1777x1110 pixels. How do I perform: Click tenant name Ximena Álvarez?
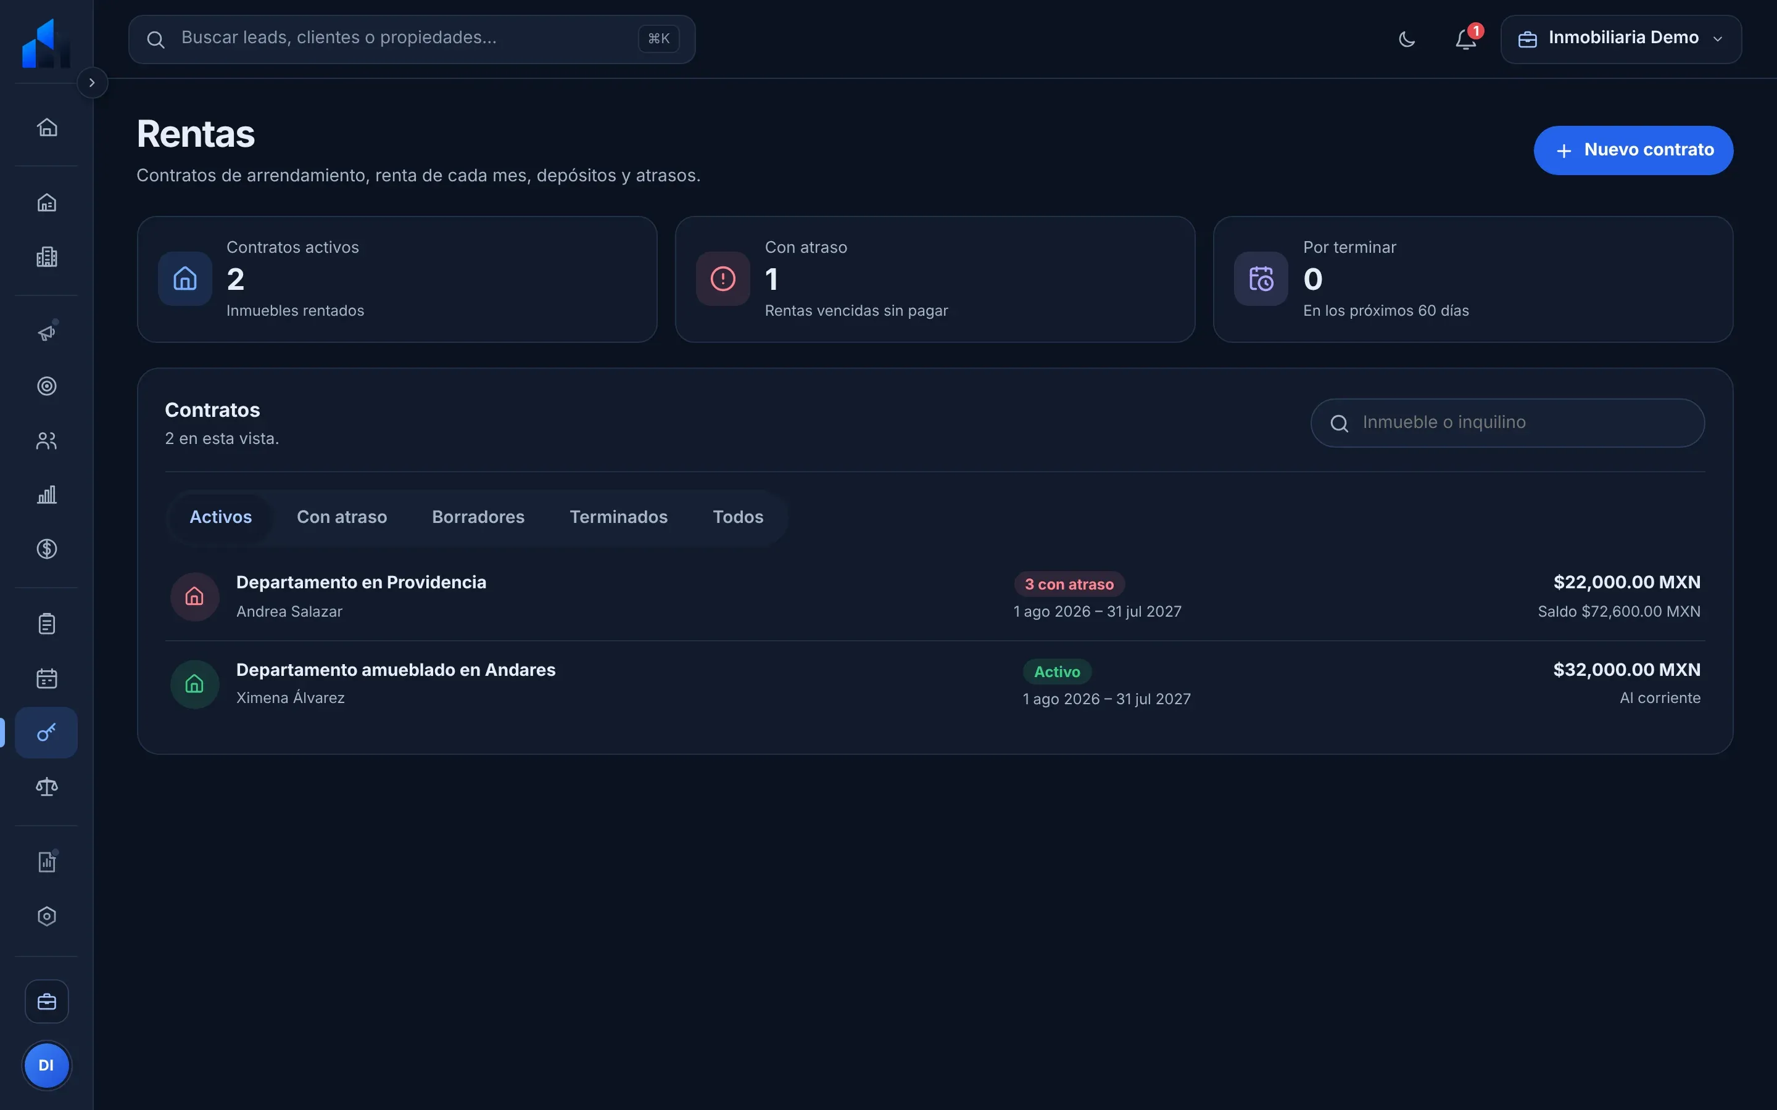pos(291,698)
